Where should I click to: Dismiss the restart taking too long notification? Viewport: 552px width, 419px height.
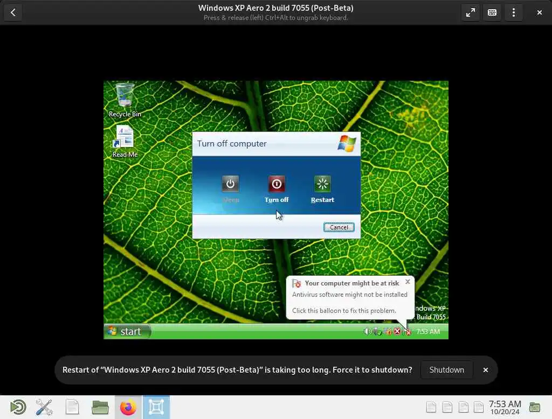coord(486,370)
